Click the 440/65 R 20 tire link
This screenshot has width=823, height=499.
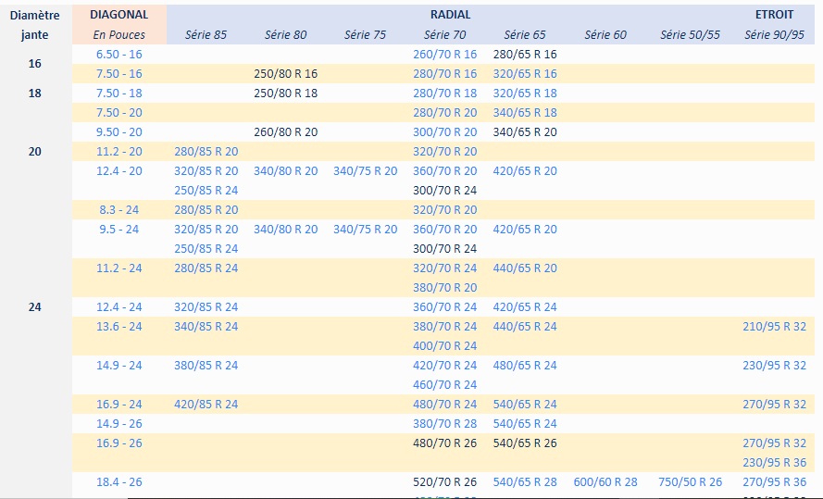tap(525, 268)
